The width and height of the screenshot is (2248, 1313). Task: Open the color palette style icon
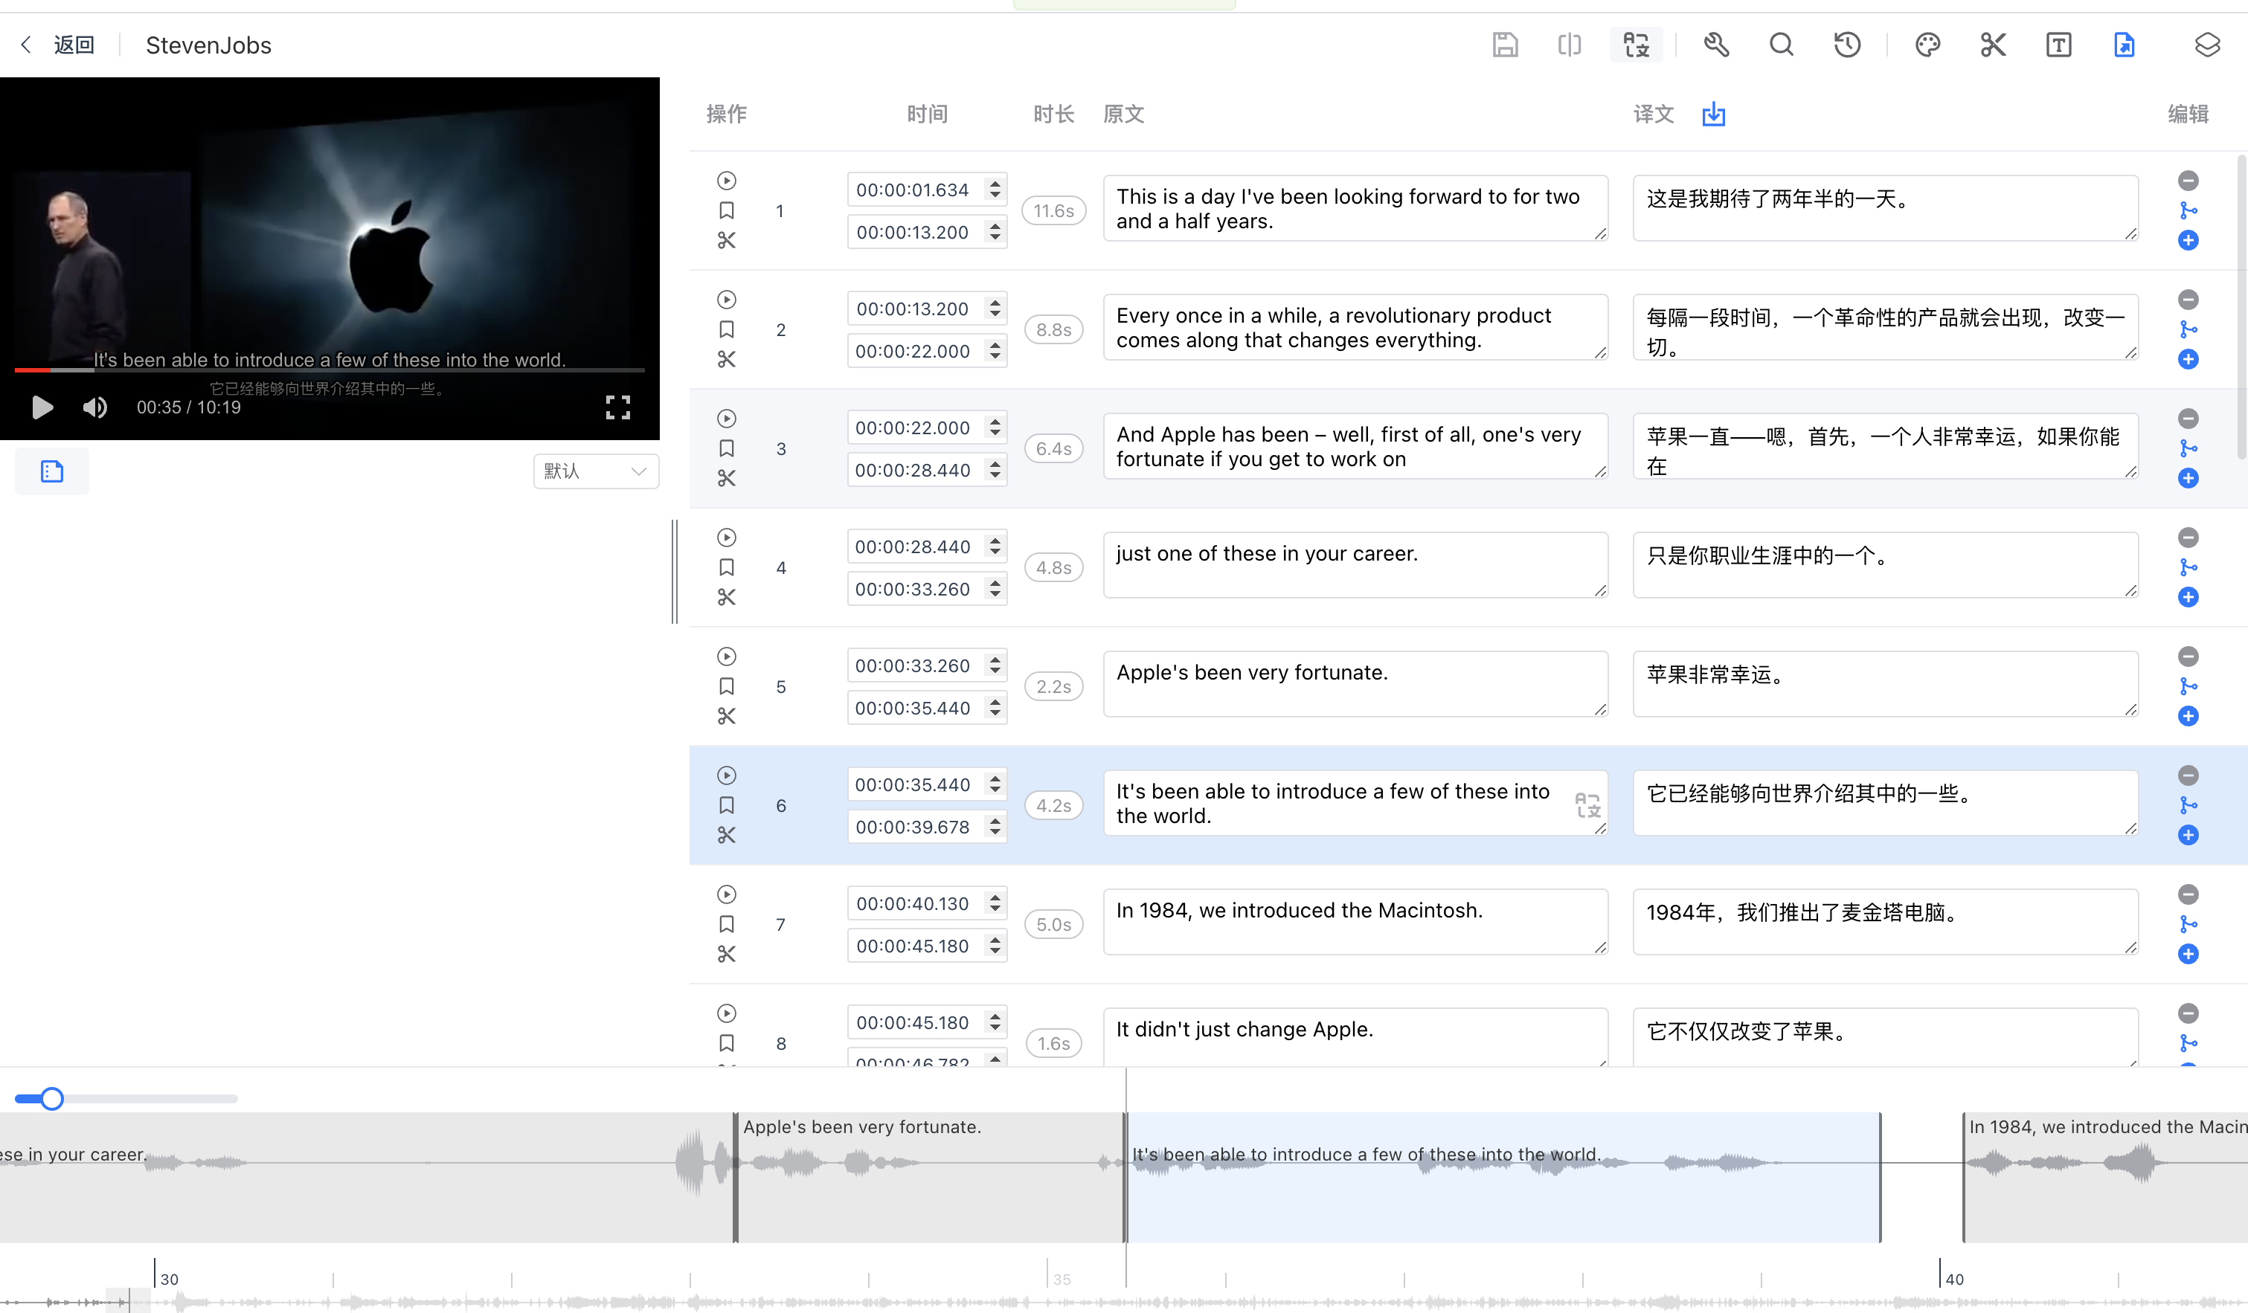click(1927, 45)
